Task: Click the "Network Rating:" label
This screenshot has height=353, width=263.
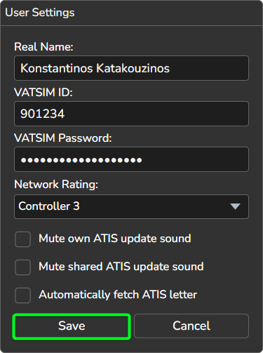Action: pos(56,185)
